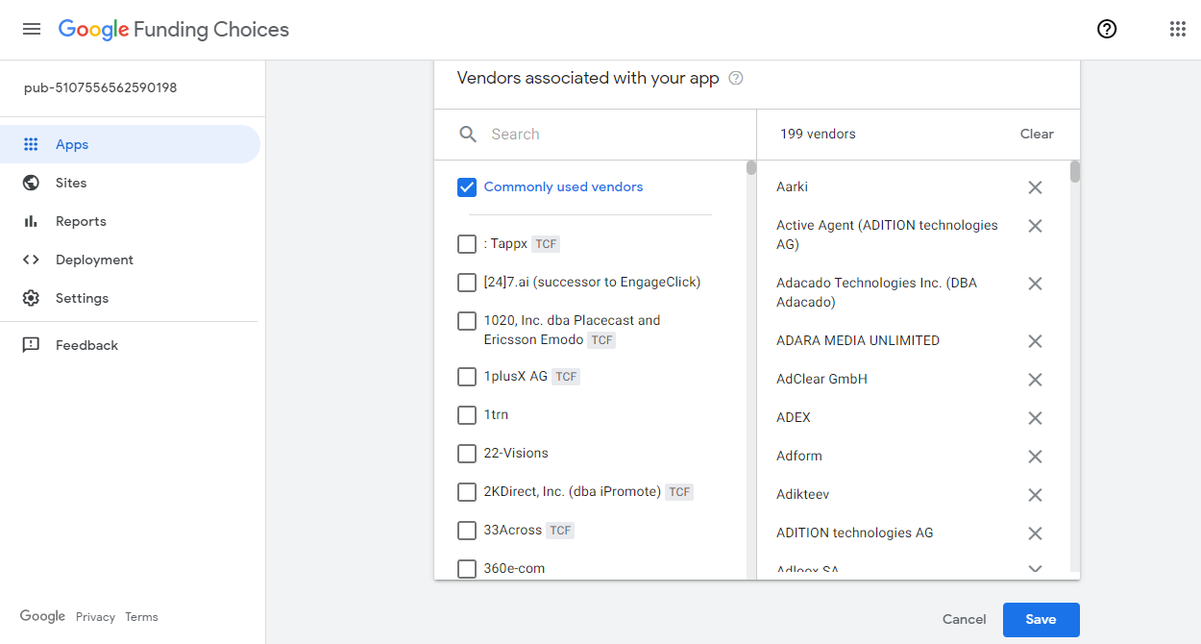Remove ADARA MEDIA UNLIMITED vendor
The width and height of the screenshot is (1201, 644).
click(x=1035, y=341)
